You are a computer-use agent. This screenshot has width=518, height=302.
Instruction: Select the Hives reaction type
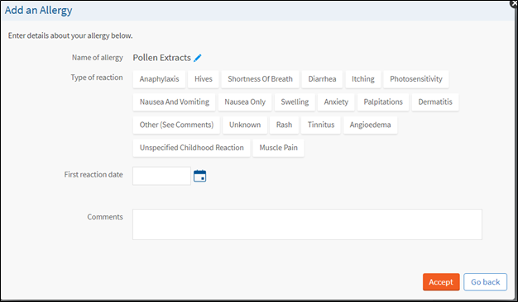(x=204, y=79)
